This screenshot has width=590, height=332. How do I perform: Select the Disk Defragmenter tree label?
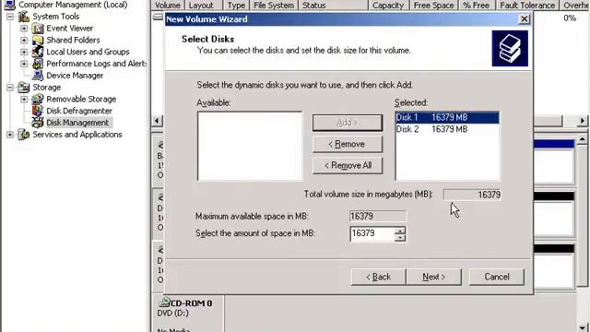[79, 111]
